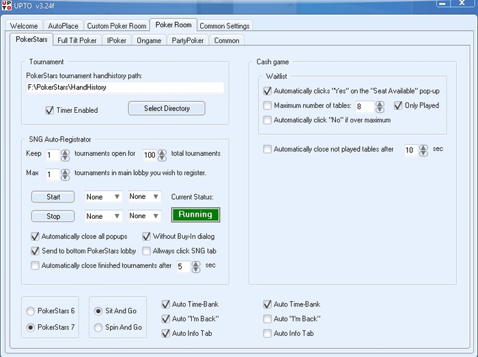Open the Custom Poker Room tab

point(117,26)
